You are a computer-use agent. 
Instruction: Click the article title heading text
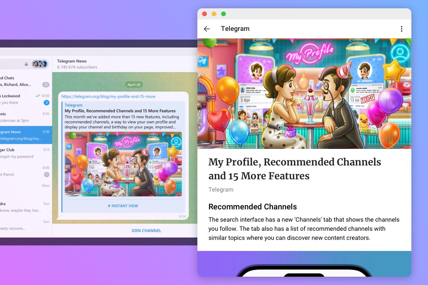(294, 169)
